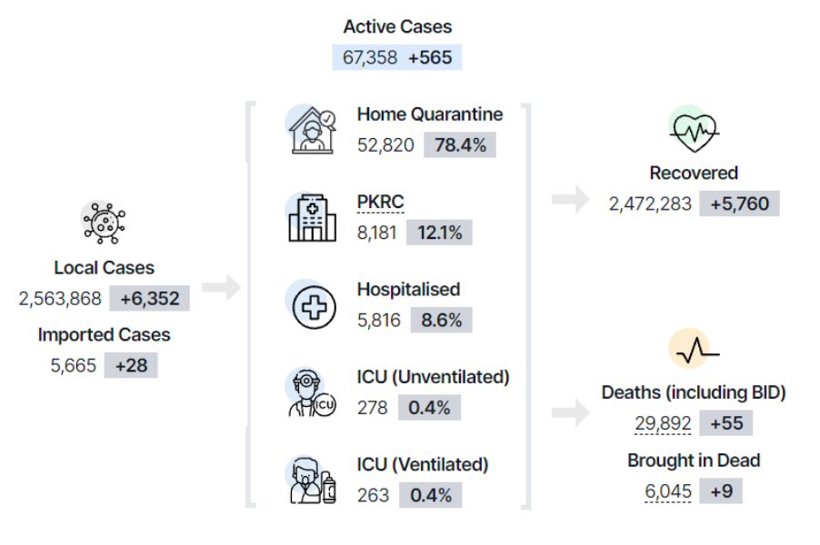Screen dimensions: 820x545
Task: Click the arrow pointing to Deaths
Action: (x=570, y=414)
